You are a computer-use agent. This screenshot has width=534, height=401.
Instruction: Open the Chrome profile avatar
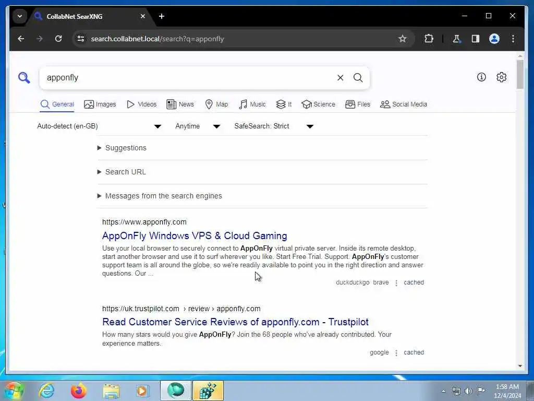(494, 39)
